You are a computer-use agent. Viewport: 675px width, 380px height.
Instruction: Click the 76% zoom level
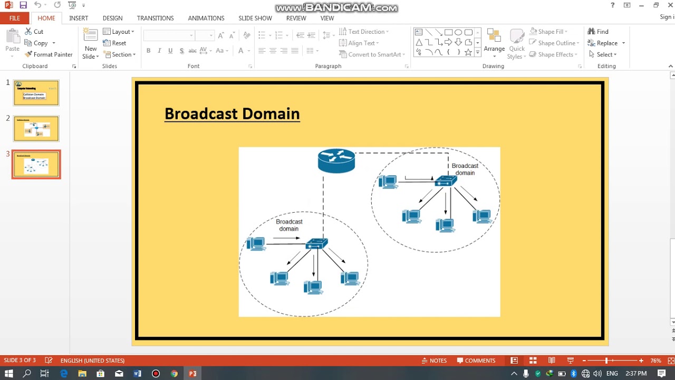click(x=655, y=360)
